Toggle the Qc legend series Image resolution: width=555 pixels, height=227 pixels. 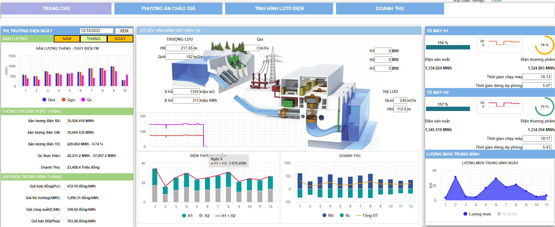click(x=87, y=100)
